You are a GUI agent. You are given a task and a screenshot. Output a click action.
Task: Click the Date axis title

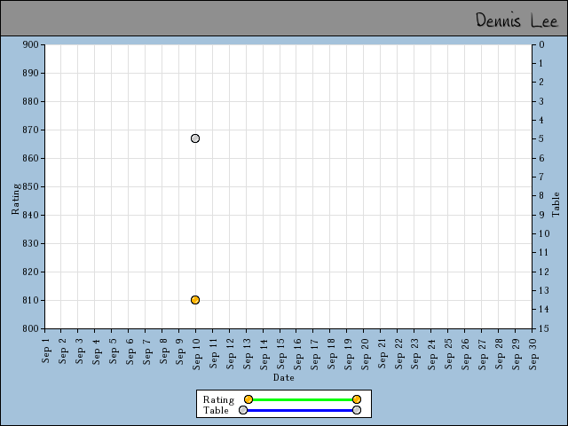coord(284,377)
